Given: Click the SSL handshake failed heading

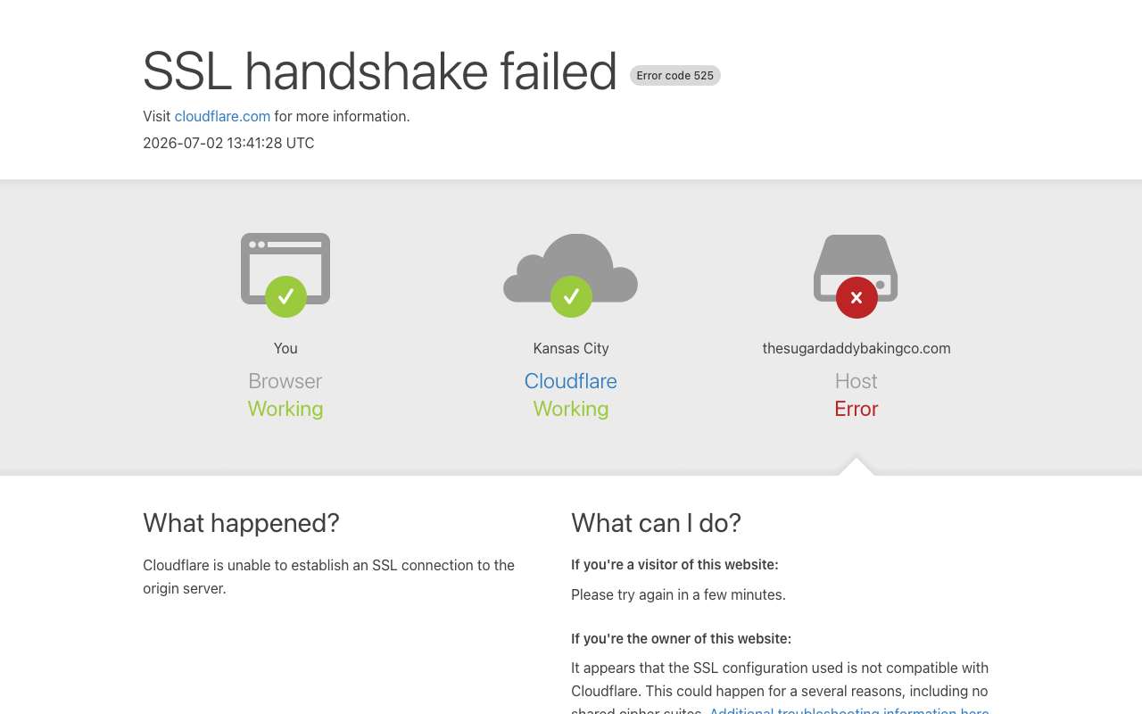Looking at the screenshot, I should [380, 71].
